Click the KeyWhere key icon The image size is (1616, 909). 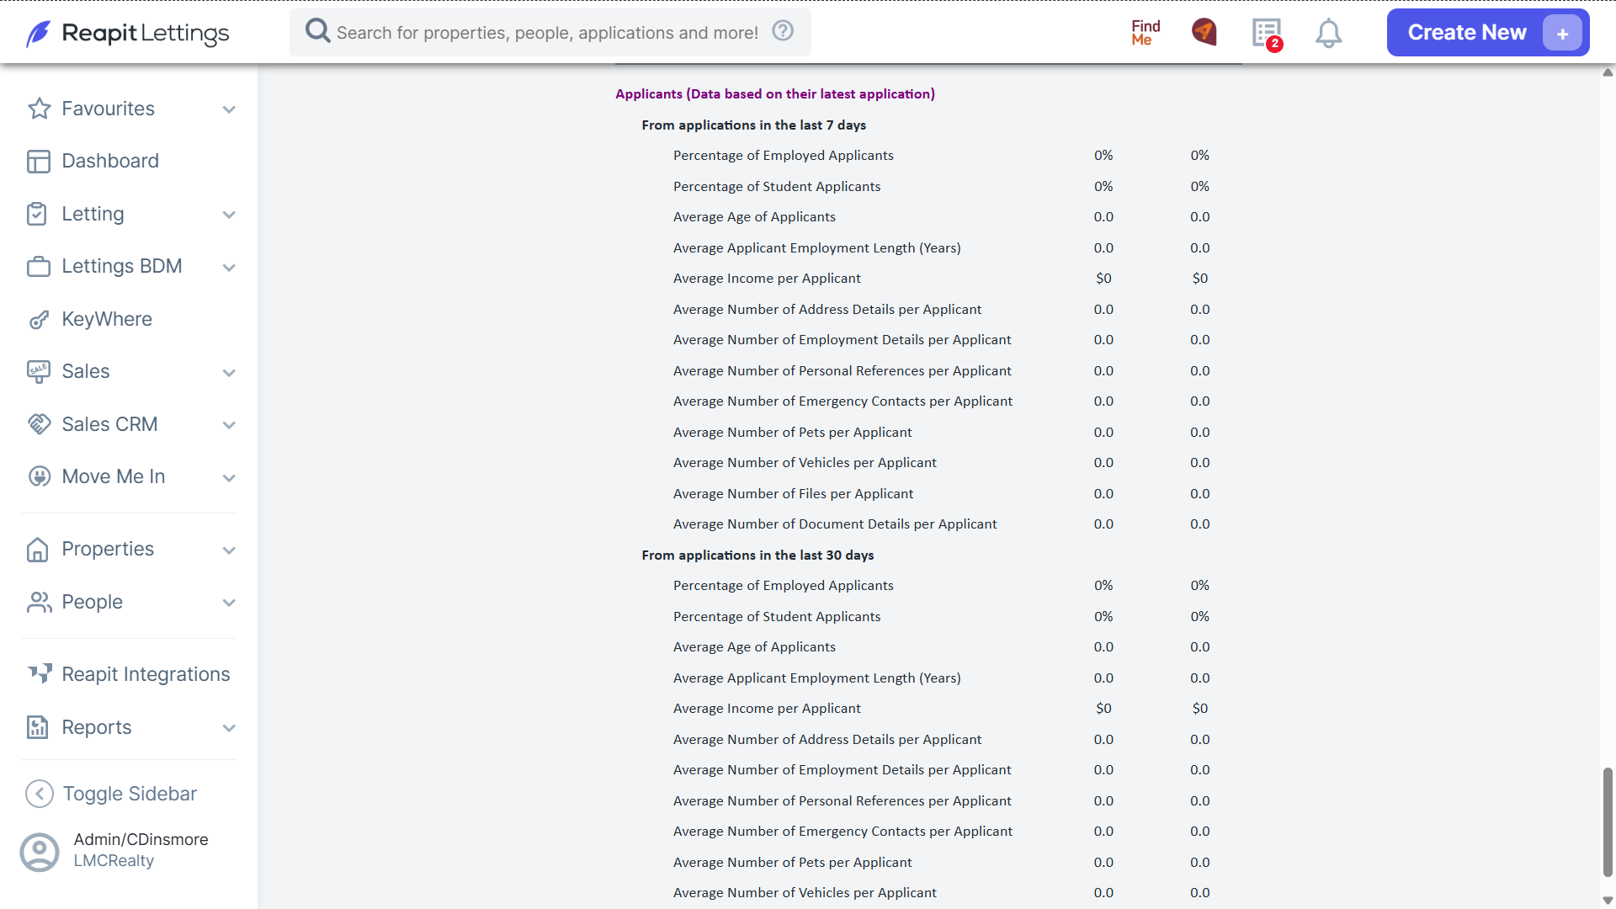tap(39, 320)
